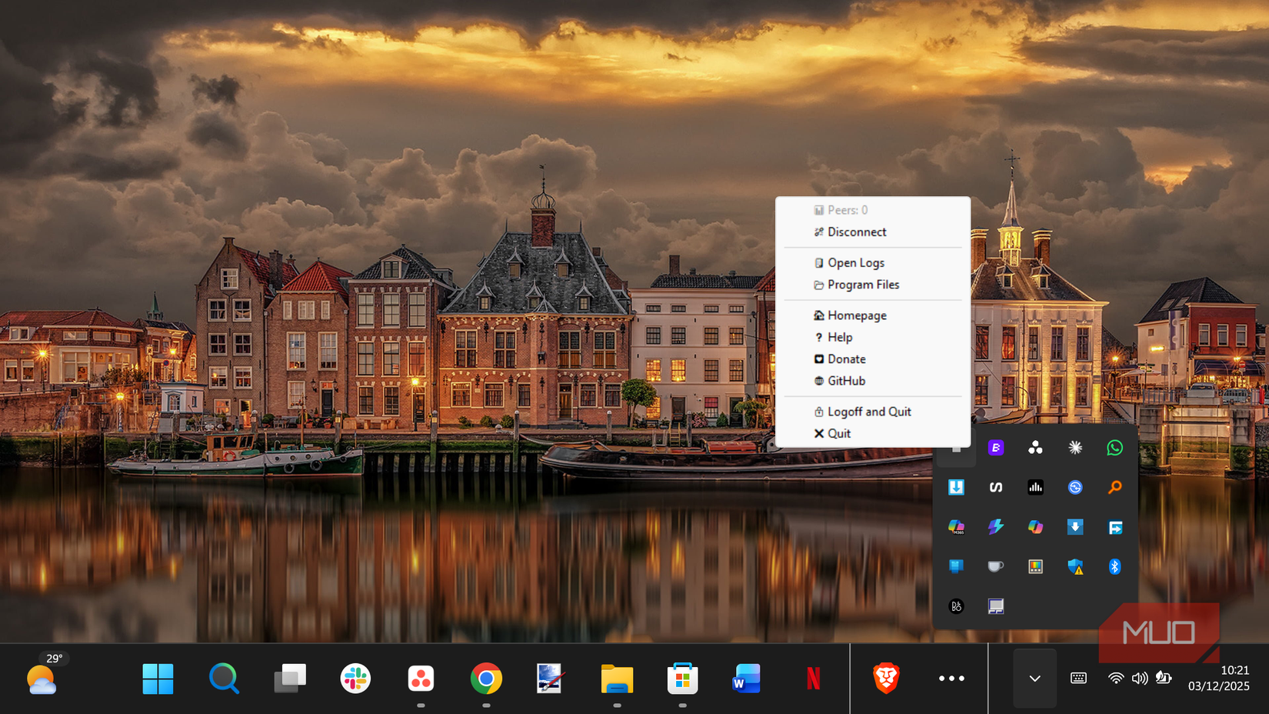Screen dimensions: 1269x714
Task: Click the WhatsApp icon in the system tray
Action: pyautogui.click(x=1114, y=448)
